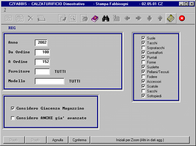
Task: Toggle Considero Giacenza Magazzino checkbox
Action: (13, 108)
